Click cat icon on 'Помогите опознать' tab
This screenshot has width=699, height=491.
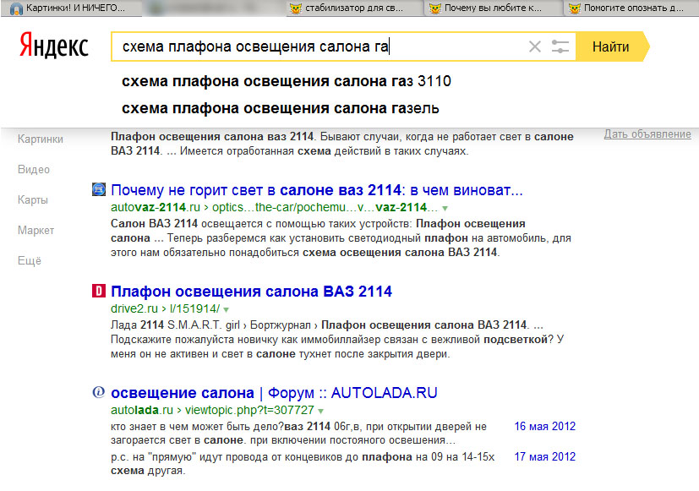tap(574, 8)
